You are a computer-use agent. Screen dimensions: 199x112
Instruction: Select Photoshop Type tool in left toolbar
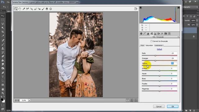pyautogui.click(x=3, y=77)
